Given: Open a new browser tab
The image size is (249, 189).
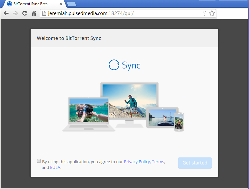Looking at the screenshot, I should tap(71, 4).
